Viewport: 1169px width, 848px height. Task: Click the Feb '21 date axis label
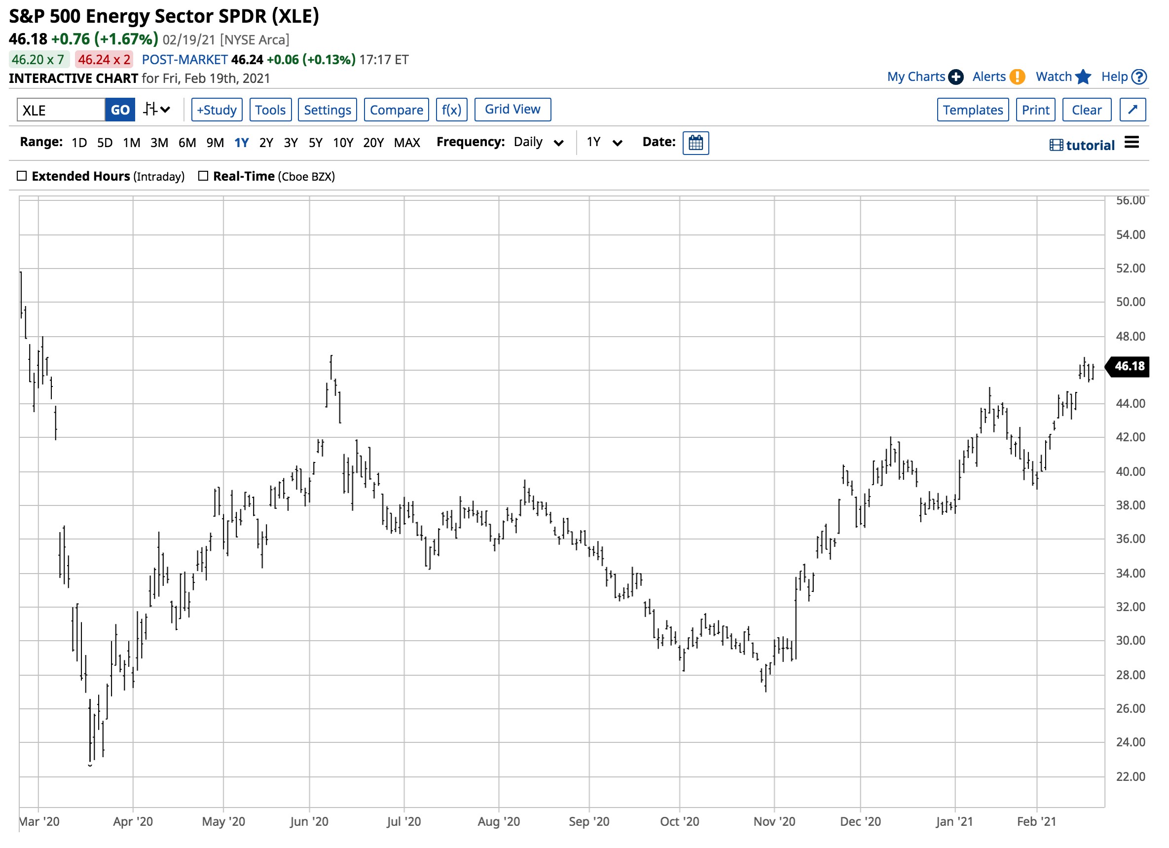coord(1036,822)
